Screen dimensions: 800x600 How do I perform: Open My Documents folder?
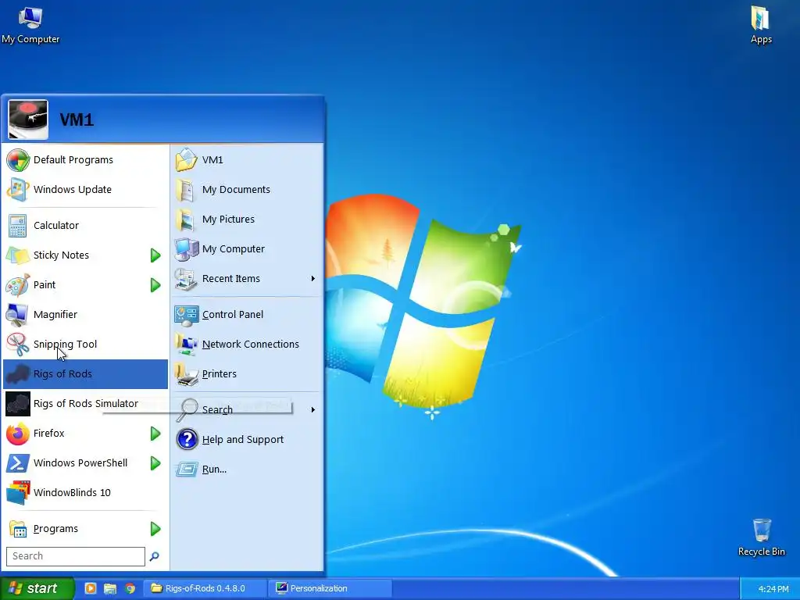tap(246, 189)
